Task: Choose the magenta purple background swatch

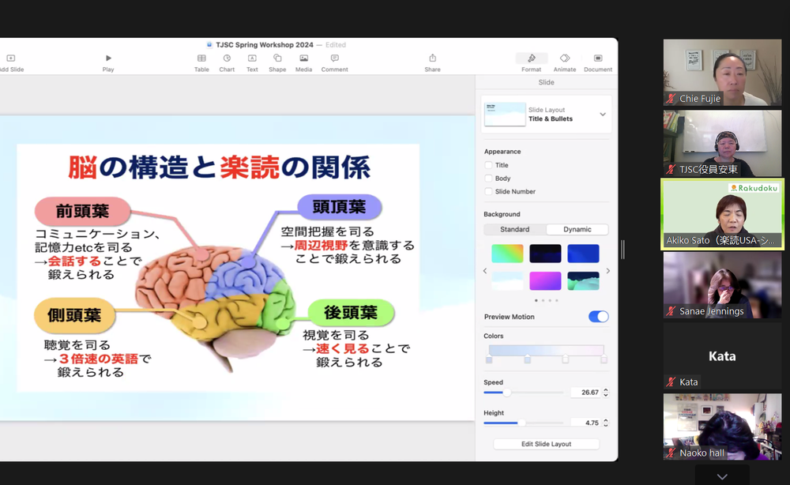Action: (x=545, y=280)
